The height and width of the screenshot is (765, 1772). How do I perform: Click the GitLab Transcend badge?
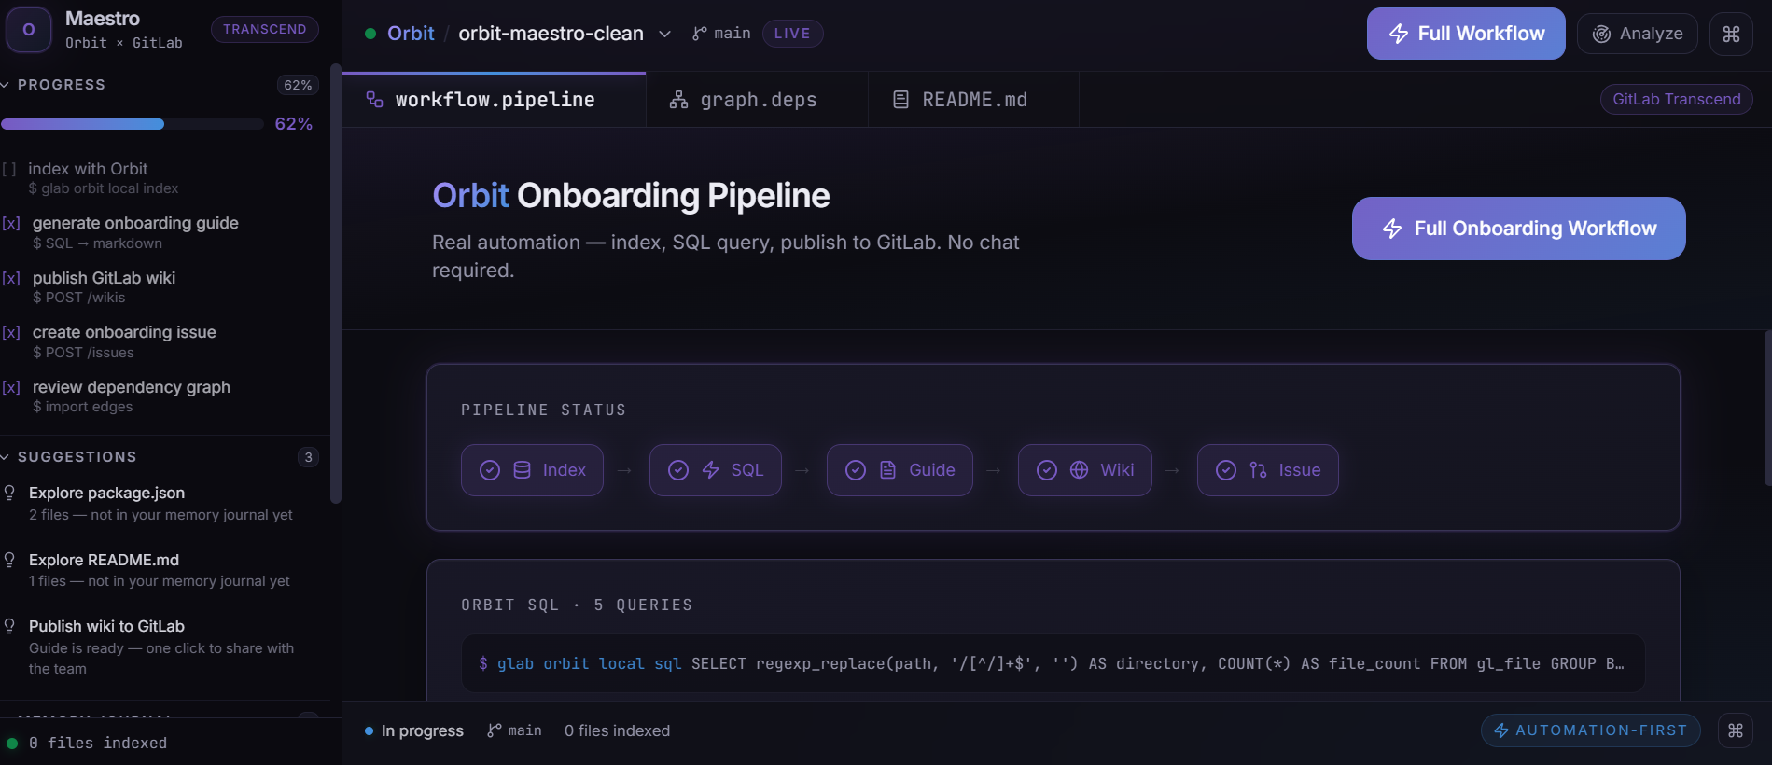pyautogui.click(x=1677, y=99)
